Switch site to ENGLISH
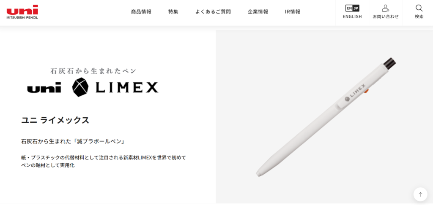 352,16
